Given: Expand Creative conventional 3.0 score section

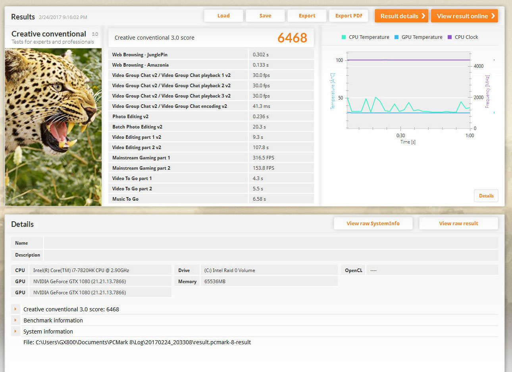Looking at the screenshot, I should click(x=15, y=309).
